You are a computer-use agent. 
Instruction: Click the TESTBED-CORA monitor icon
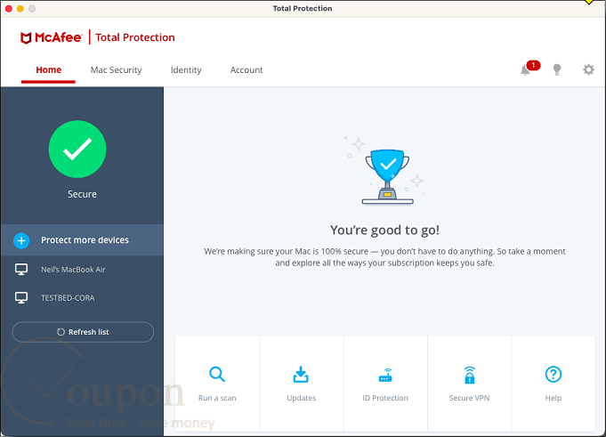click(x=21, y=298)
